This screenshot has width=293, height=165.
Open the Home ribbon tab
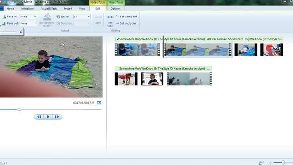tap(10, 9)
